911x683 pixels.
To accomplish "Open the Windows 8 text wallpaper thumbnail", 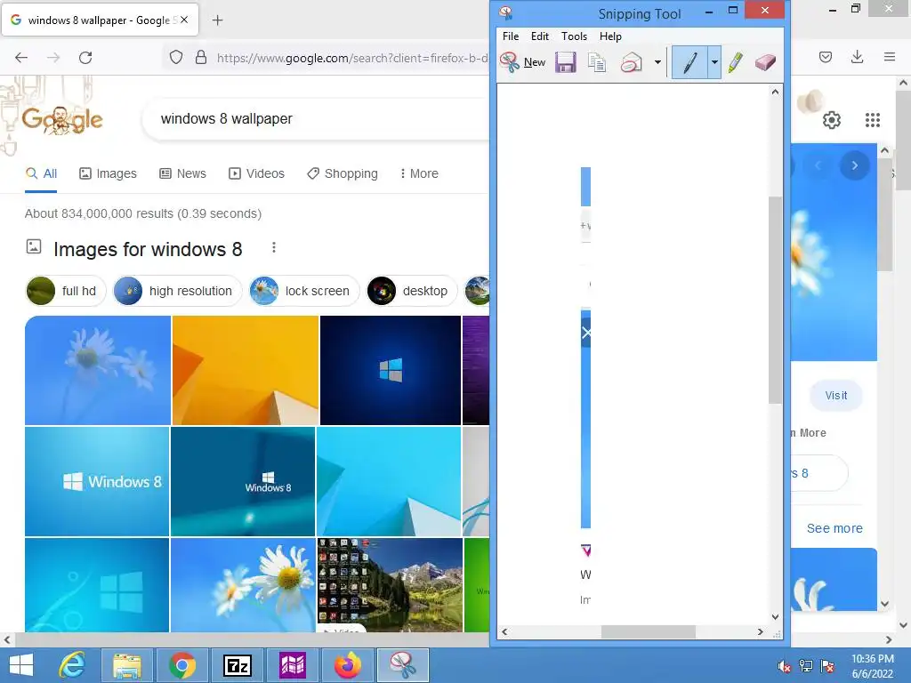I will click(97, 481).
